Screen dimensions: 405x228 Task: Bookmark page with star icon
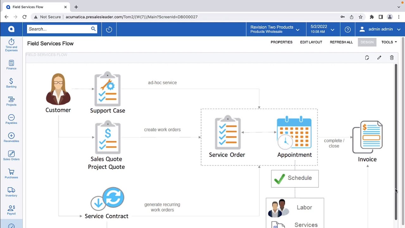click(360, 17)
